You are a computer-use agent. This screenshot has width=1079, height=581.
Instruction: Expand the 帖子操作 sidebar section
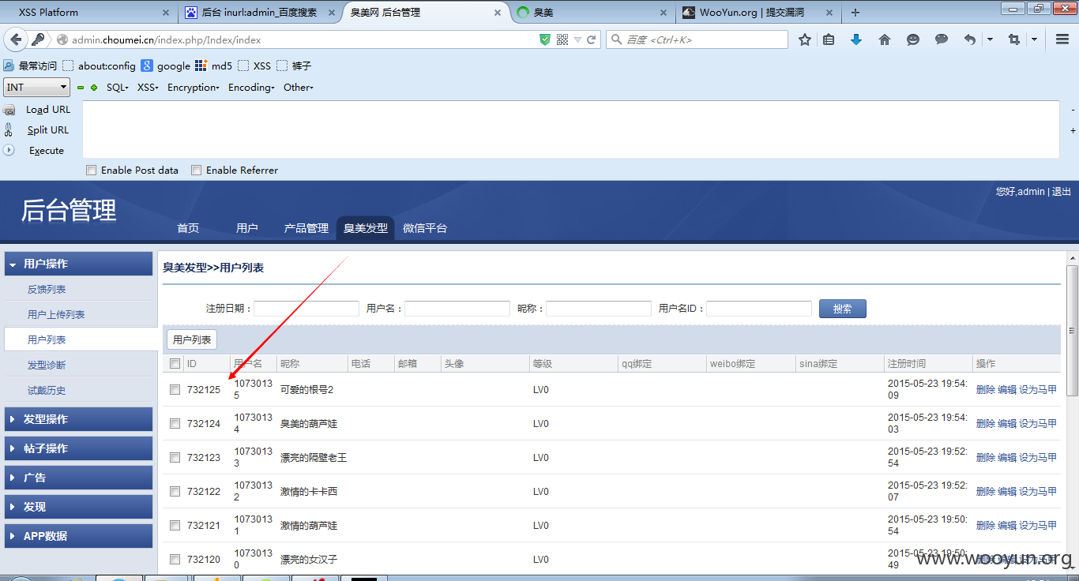click(x=78, y=448)
